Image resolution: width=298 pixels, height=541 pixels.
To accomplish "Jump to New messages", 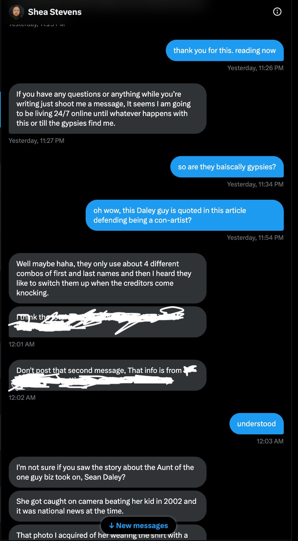I will [142, 525].
